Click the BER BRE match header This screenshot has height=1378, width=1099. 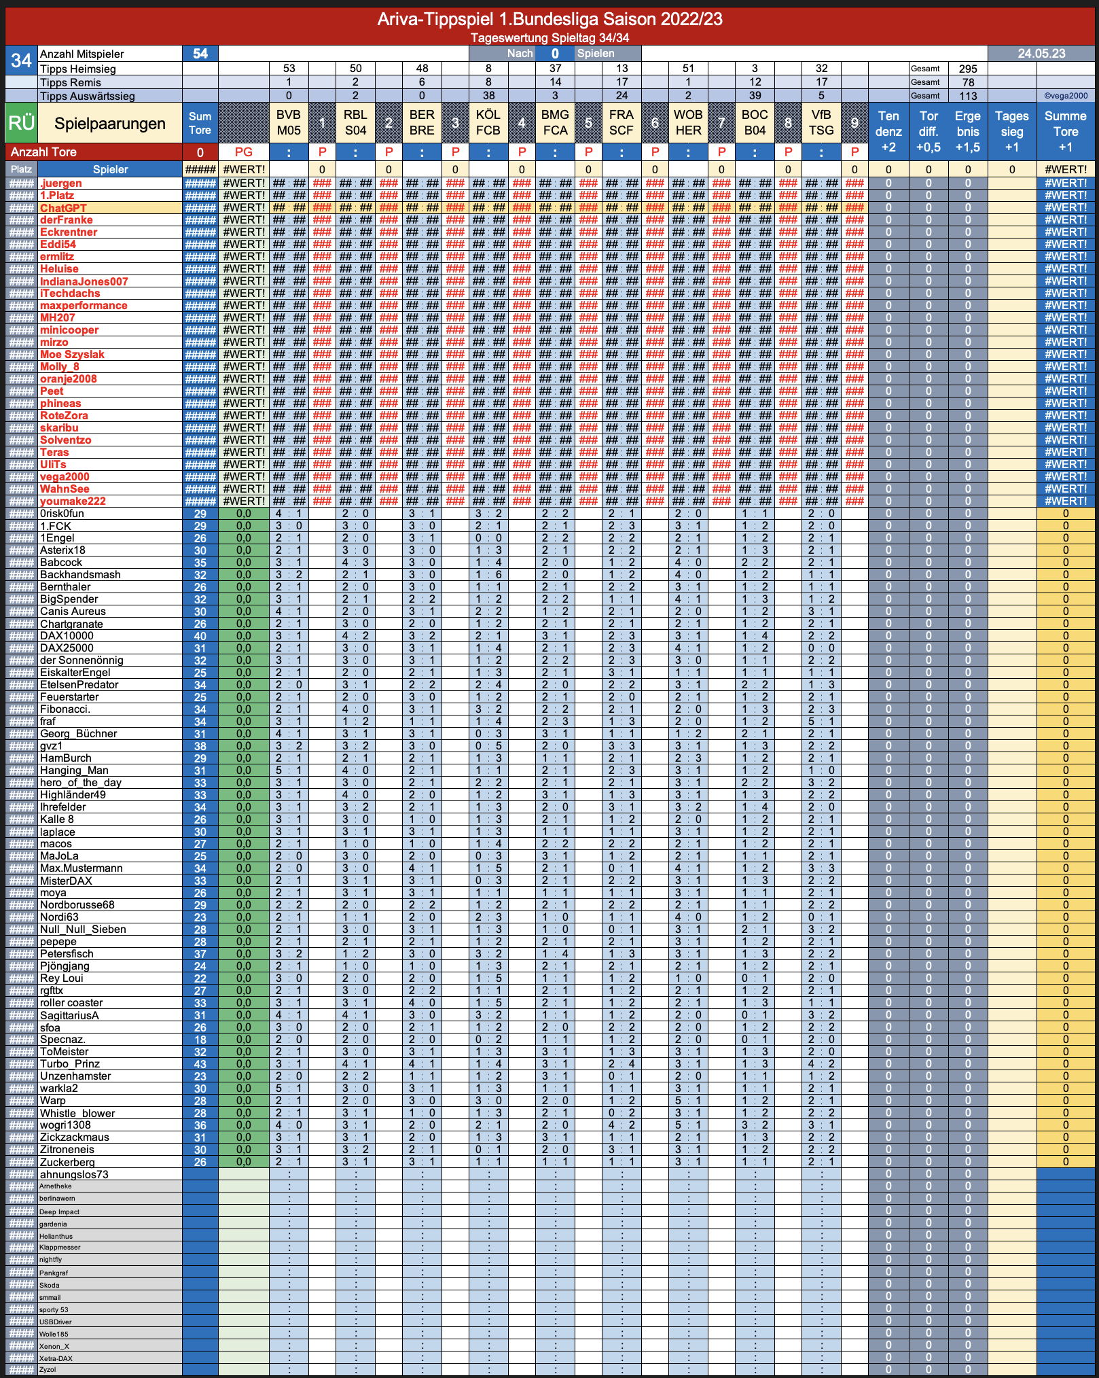coord(422,123)
